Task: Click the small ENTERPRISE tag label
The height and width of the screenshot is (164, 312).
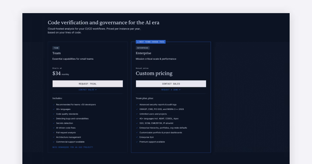Action: pos(143,48)
